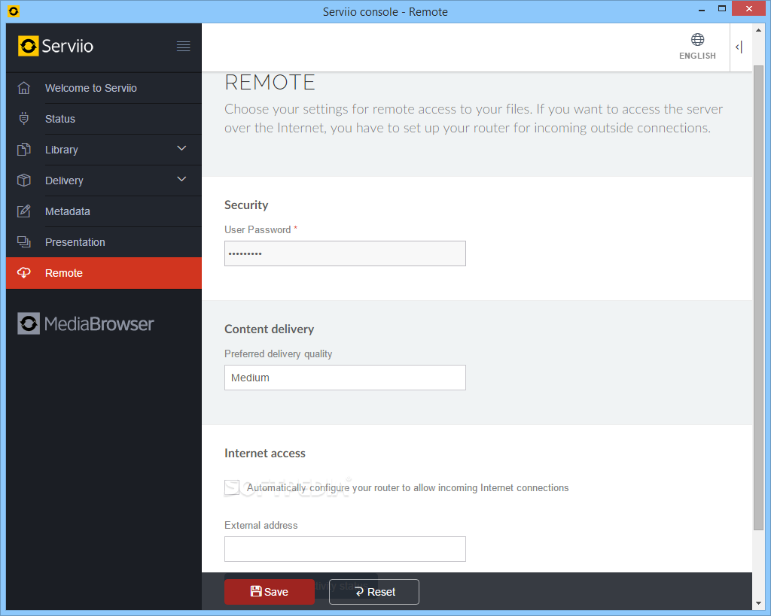Close the Serviio console window
The width and height of the screenshot is (771, 616).
coord(749,8)
